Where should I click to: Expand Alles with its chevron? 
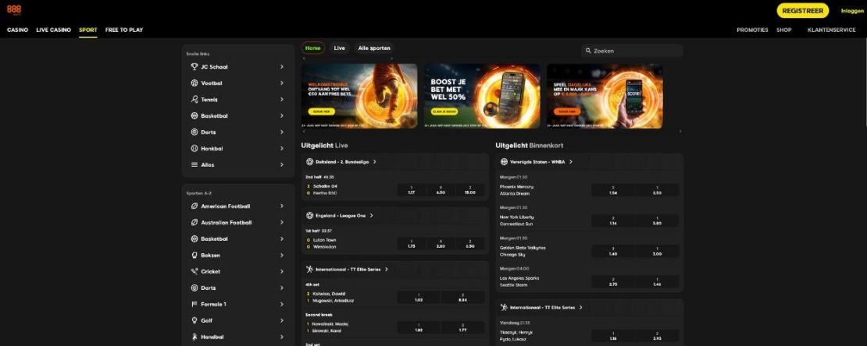click(281, 164)
